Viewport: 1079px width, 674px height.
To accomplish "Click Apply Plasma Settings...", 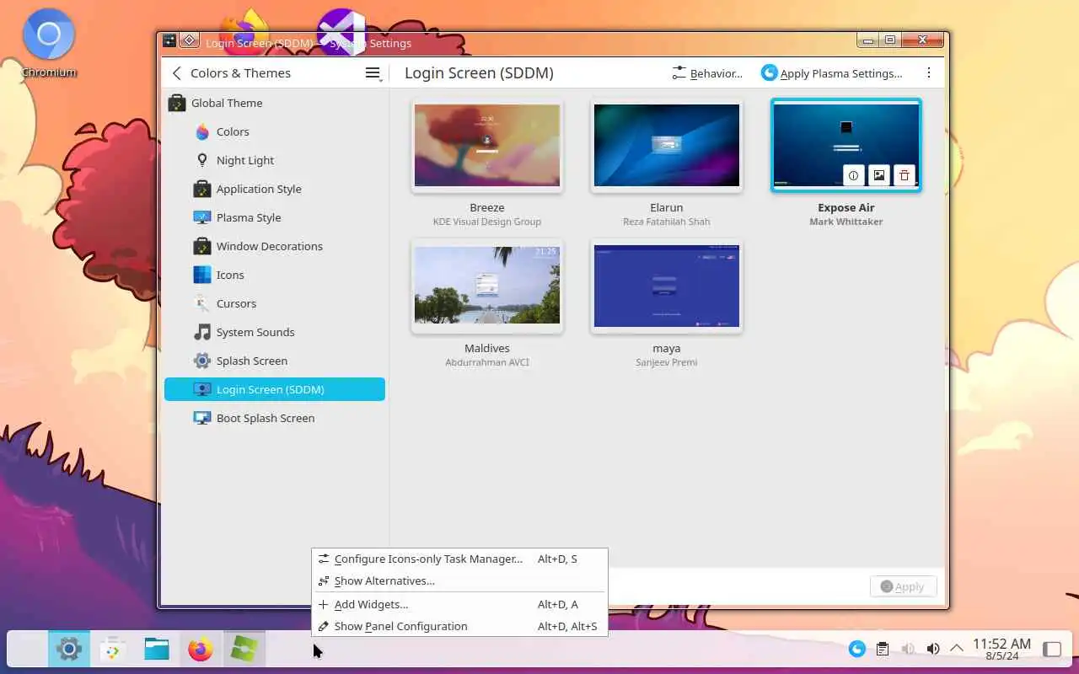I will coord(832,73).
